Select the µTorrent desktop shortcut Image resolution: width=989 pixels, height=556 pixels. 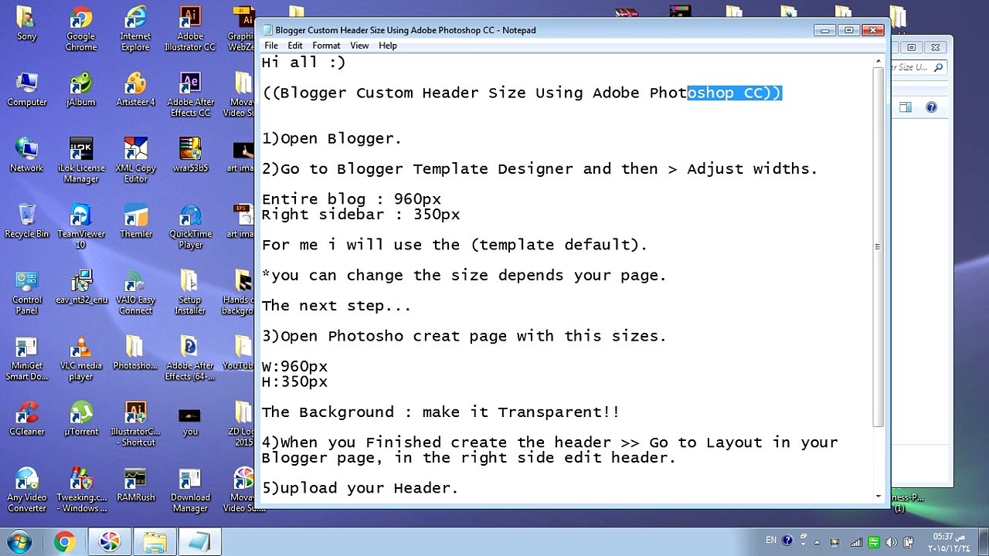[80, 419]
